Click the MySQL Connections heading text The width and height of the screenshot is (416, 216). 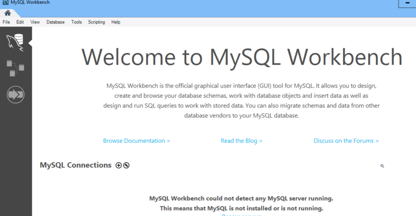(76, 165)
